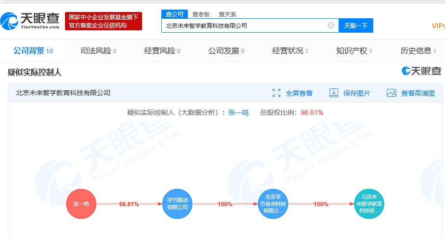Open the 公司背景 section tab
This screenshot has height=238, width=445.
tap(29, 51)
